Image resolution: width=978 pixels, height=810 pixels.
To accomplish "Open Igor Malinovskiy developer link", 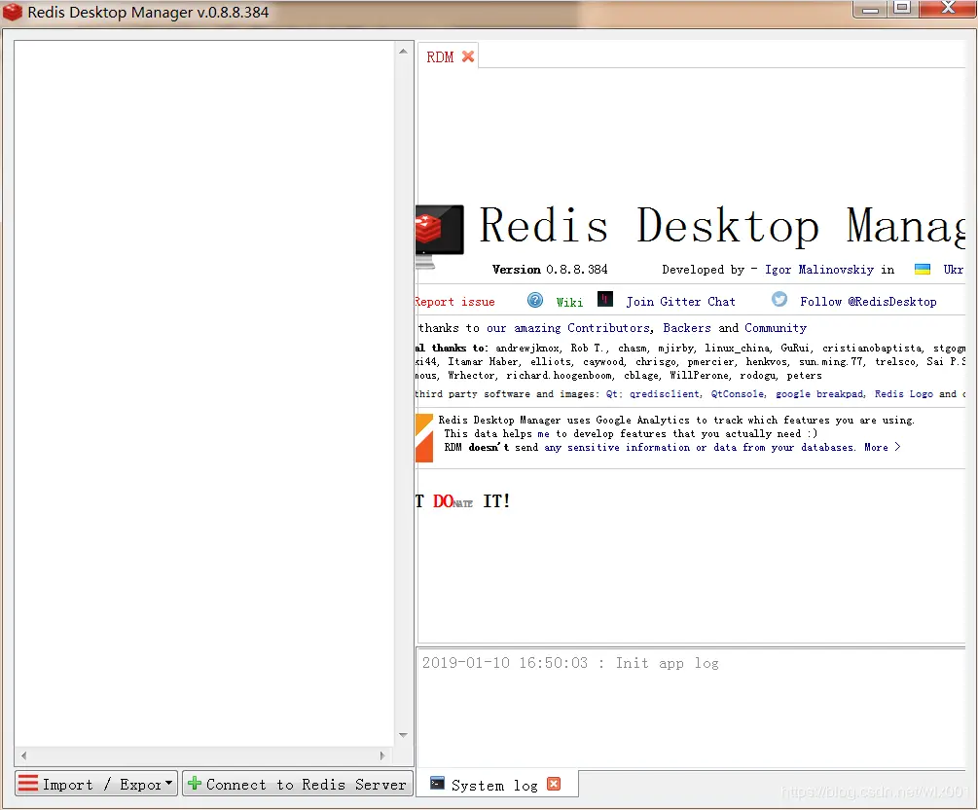I will 819,270.
